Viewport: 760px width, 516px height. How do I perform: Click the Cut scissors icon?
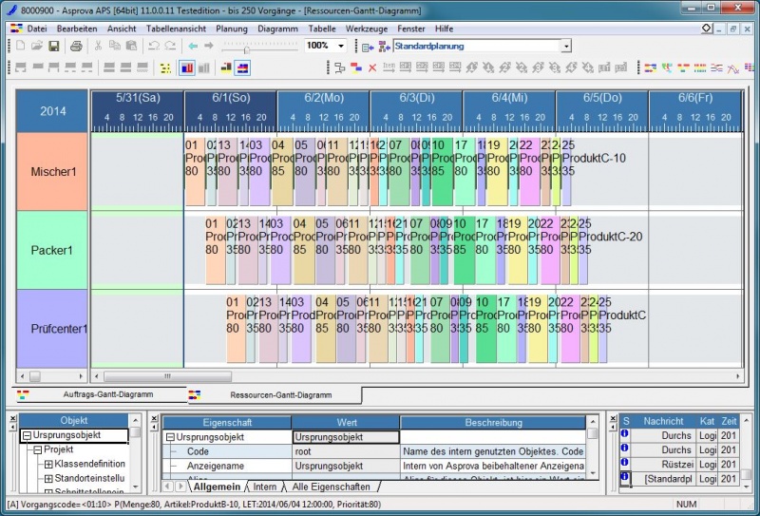tap(97, 46)
